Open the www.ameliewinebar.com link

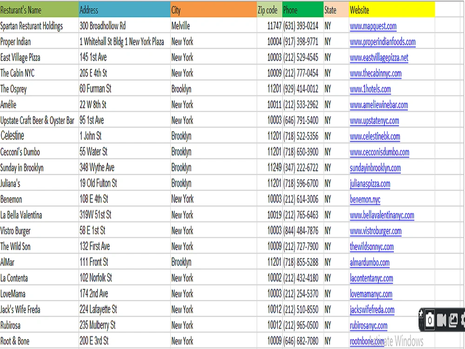379,105
